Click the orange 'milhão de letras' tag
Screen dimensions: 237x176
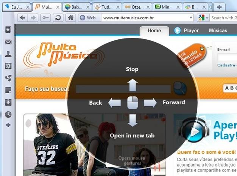[192, 55]
